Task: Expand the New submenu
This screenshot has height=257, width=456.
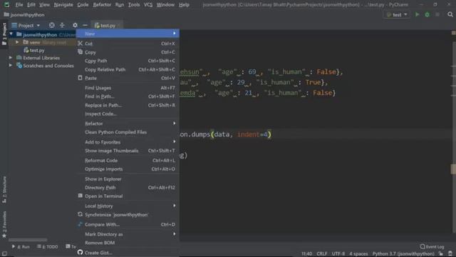Action: (x=128, y=34)
